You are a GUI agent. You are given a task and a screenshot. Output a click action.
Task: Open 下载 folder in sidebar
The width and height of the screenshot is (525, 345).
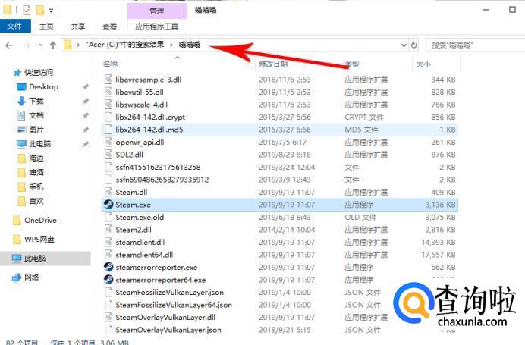click(30, 101)
